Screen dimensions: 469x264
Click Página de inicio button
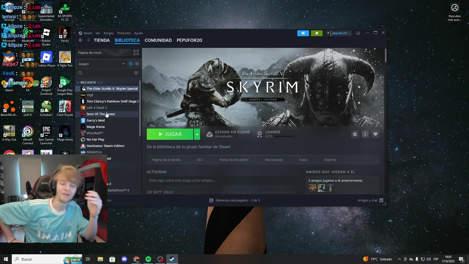(x=104, y=52)
